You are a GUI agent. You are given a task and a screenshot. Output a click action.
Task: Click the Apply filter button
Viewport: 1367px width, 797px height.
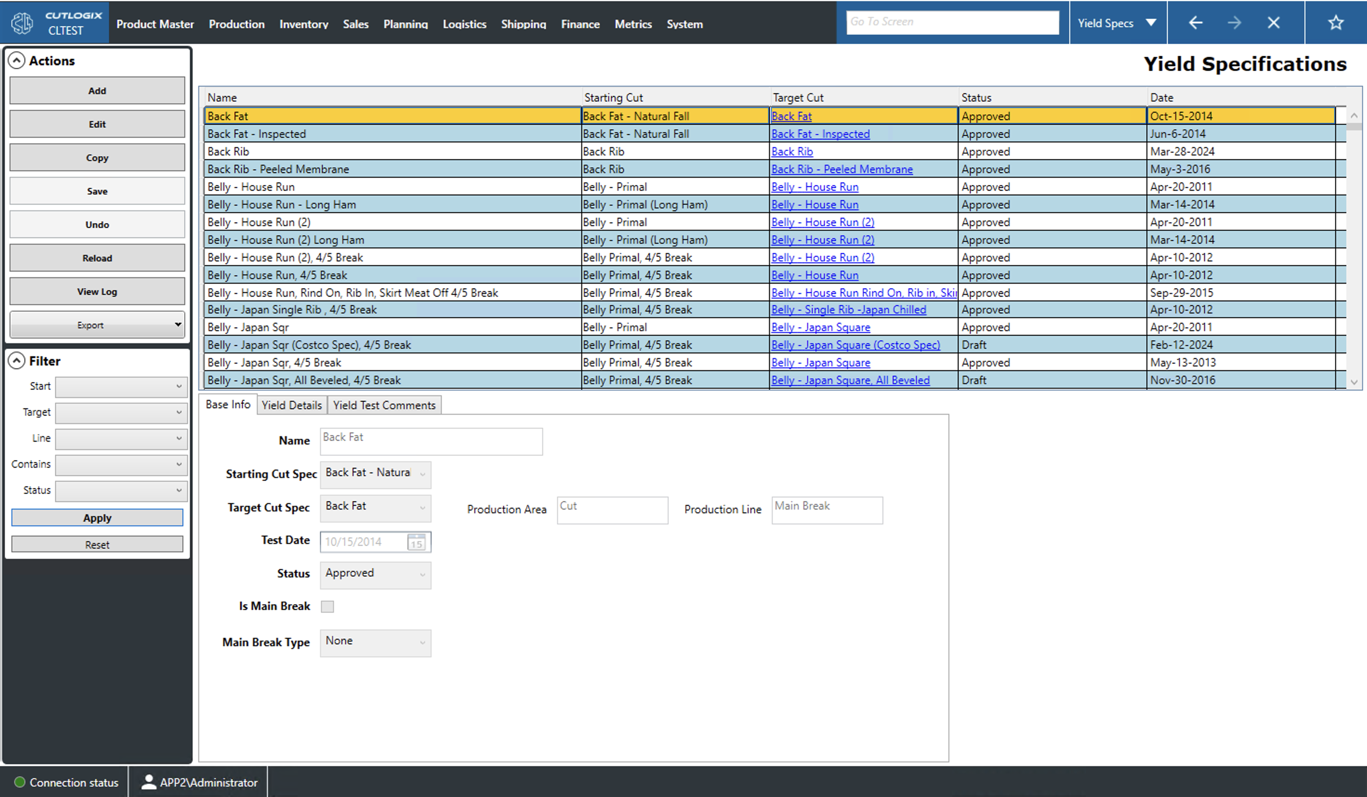tap(97, 517)
